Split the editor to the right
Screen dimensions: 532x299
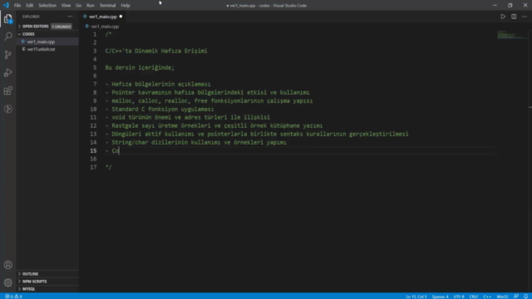pos(514,17)
